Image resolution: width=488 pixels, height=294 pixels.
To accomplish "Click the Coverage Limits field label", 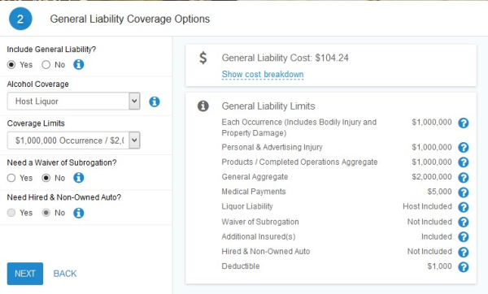I will point(36,123).
